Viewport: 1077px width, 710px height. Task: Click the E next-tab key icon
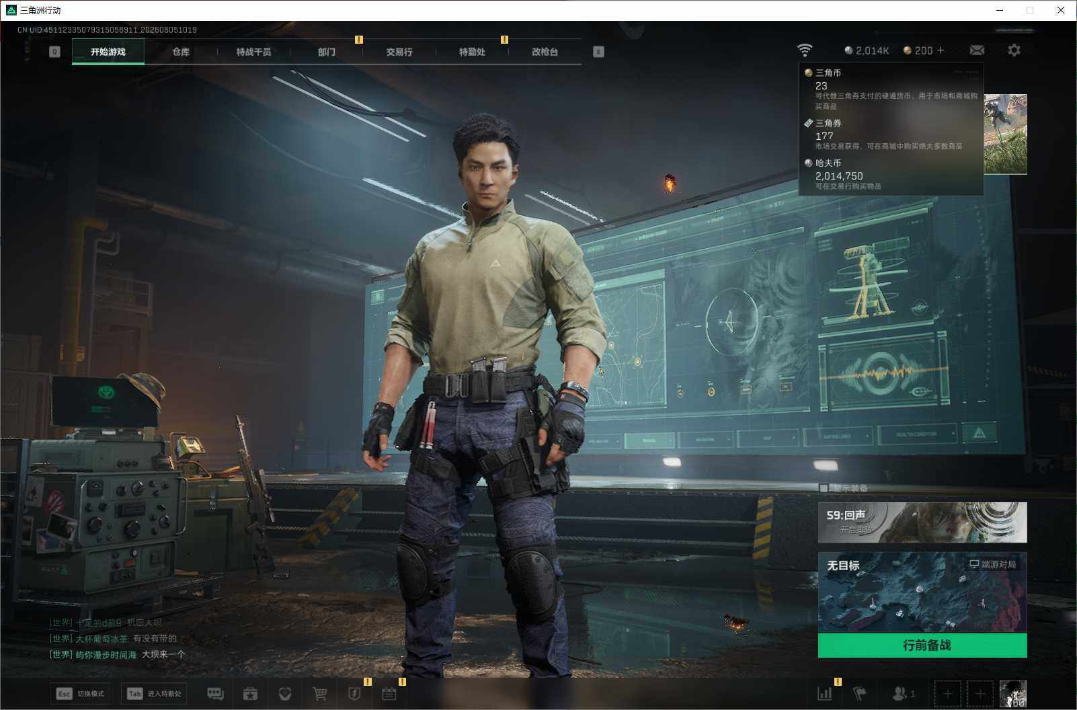598,52
